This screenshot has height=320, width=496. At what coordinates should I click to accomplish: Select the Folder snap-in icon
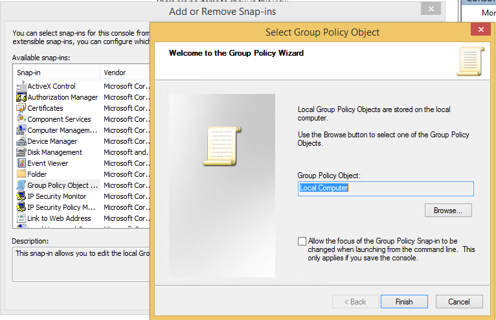[x=21, y=174]
